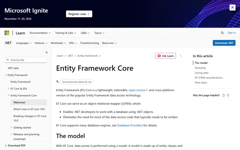Click the Download PDF arrow icon
Viewport: 240px width, 150px height.
click(6, 145)
